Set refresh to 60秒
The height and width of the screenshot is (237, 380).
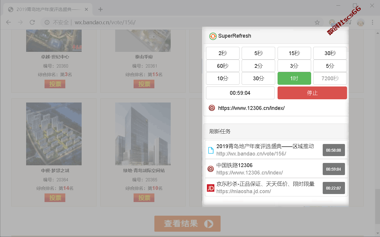[223, 66]
